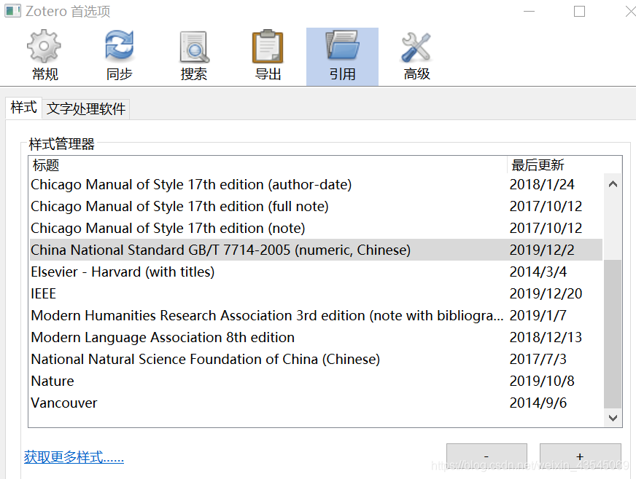636x479 pixels.
Task: Open the 搜索 Search preferences pane
Action: (x=194, y=56)
